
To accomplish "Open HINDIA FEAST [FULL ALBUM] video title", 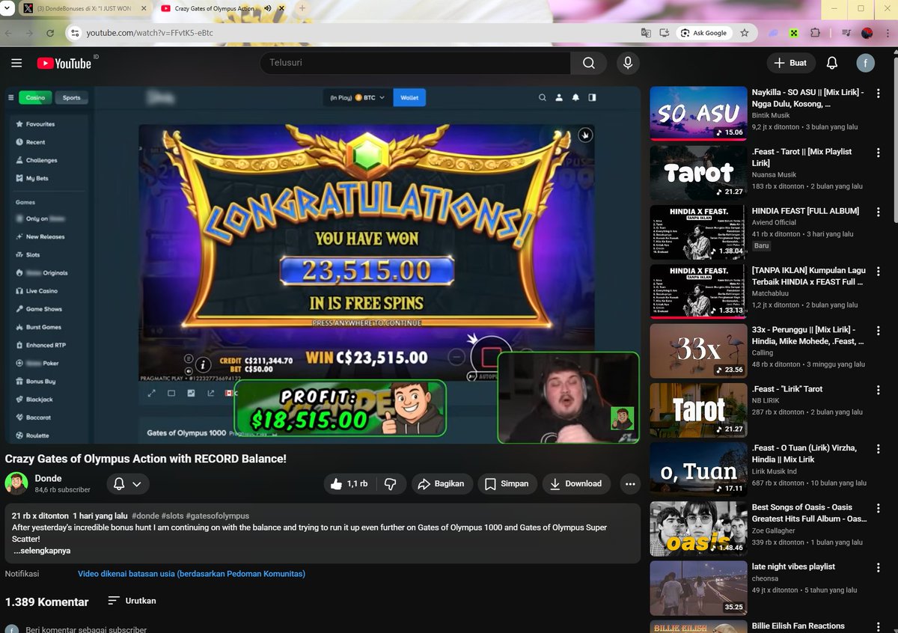I will click(805, 211).
